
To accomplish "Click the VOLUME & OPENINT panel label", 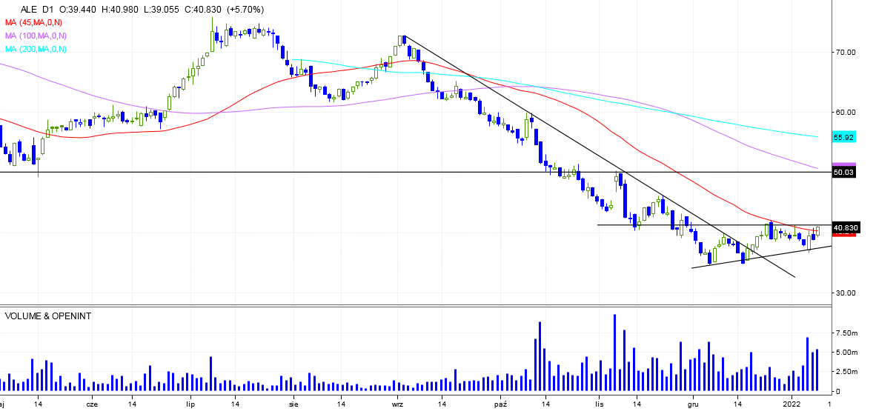I will click(x=48, y=316).
